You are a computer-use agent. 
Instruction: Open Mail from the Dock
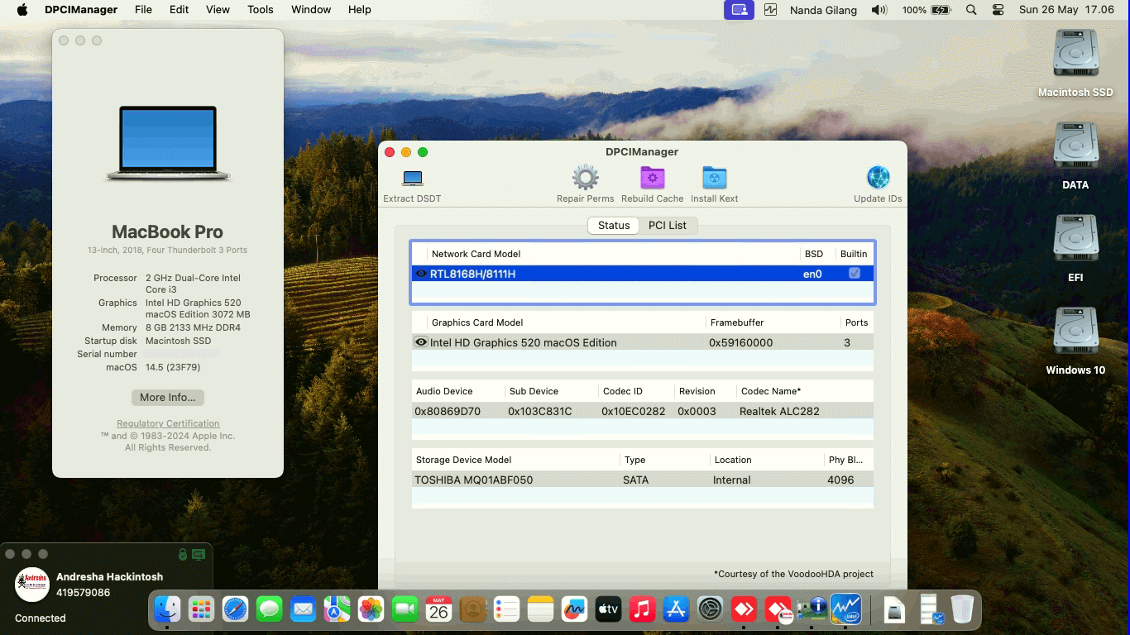[303, 610]
